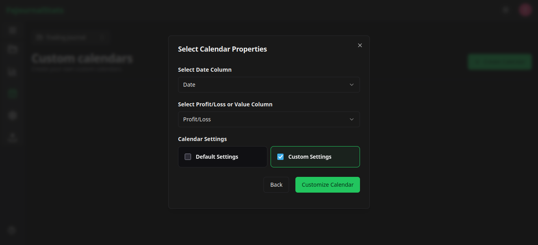Enable the Default Settings checkbox
The height and width of the screenshot is (245, 538).
188,156
